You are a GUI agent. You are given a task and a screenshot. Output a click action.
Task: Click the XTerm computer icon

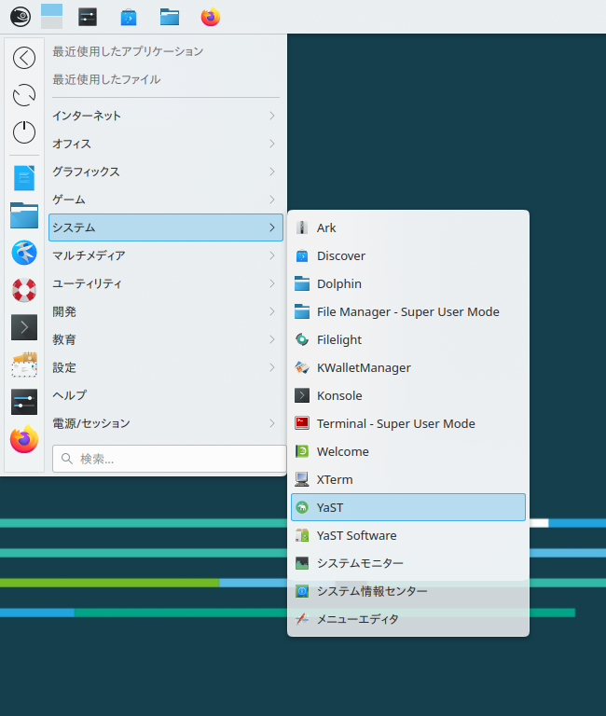pyautogui.click(x=302, y=479)
